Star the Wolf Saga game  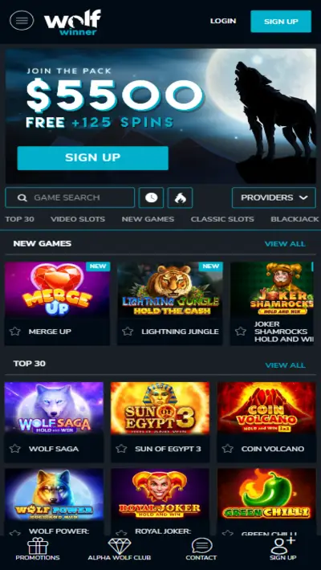click(15, 449)
